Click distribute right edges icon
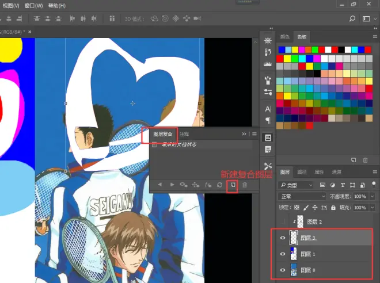Image resolution: width=380 pixels, height=283 pixels. click(x=94, y=18)
